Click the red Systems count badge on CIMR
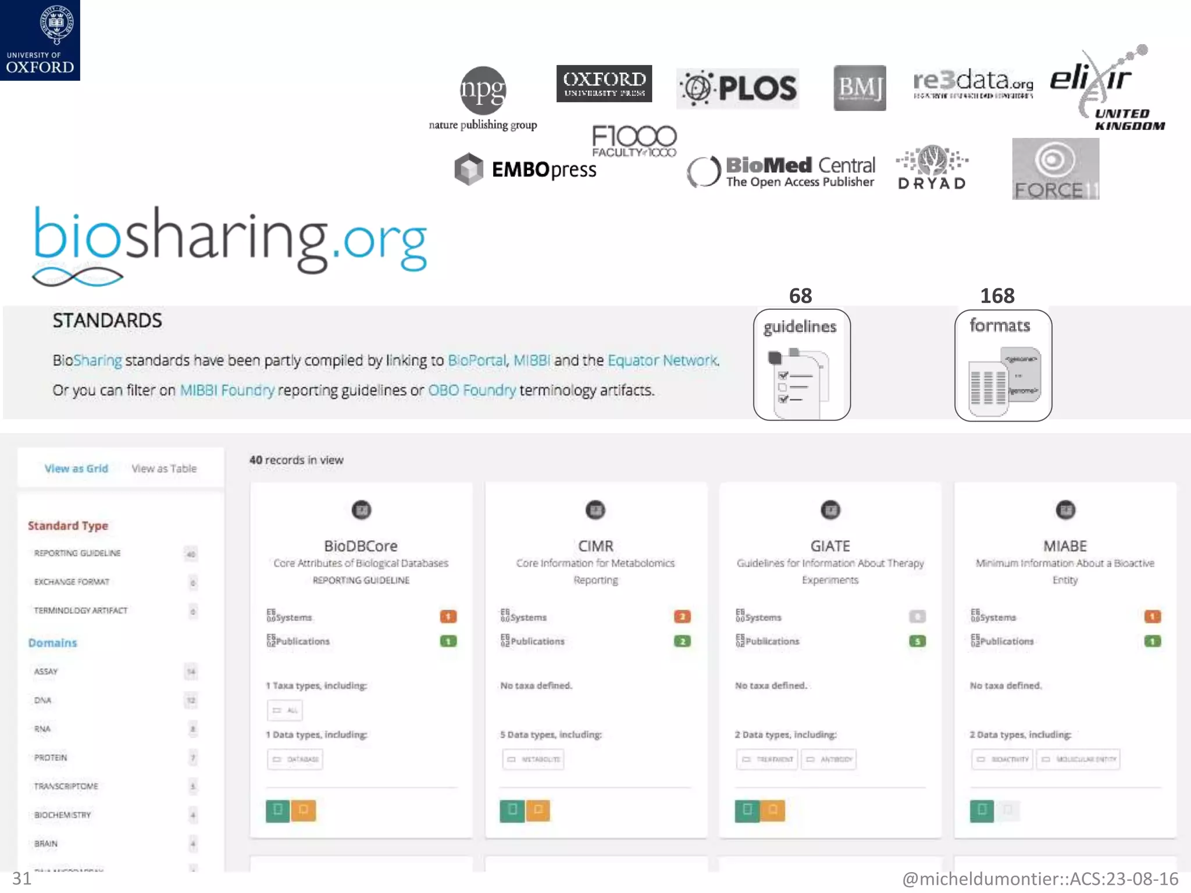Viewport: 1191px width, 893px height. (x=682, y=616)
